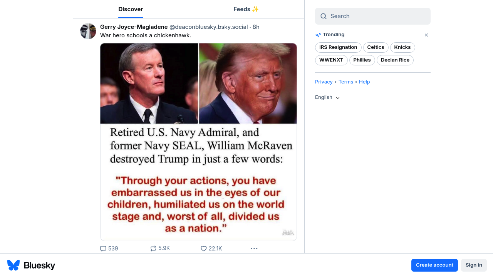Open the IRS Resignation trending topic
Viewport: 493px width, 277px height.
tap(338, 47)
